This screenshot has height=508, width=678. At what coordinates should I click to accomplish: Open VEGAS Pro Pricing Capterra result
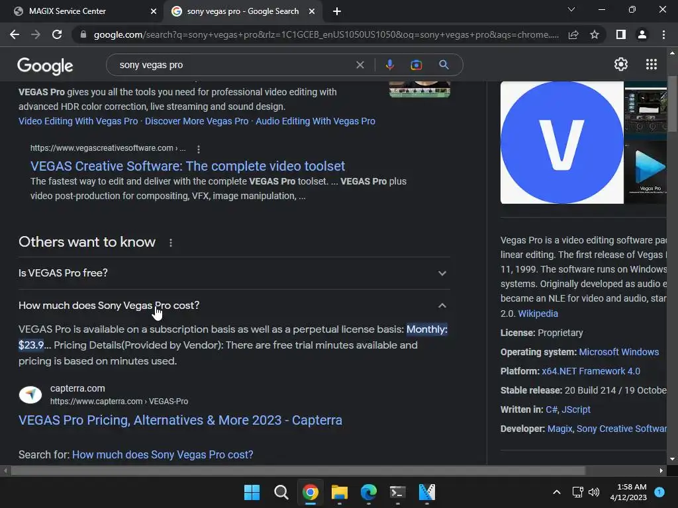(180, 420)
